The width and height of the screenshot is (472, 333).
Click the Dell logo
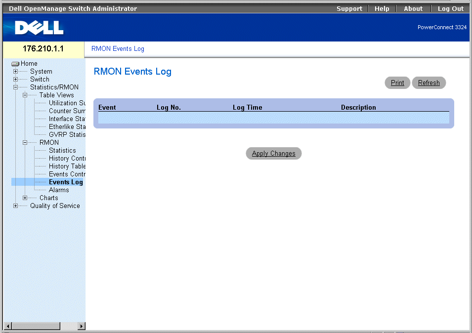coord(39,28)
